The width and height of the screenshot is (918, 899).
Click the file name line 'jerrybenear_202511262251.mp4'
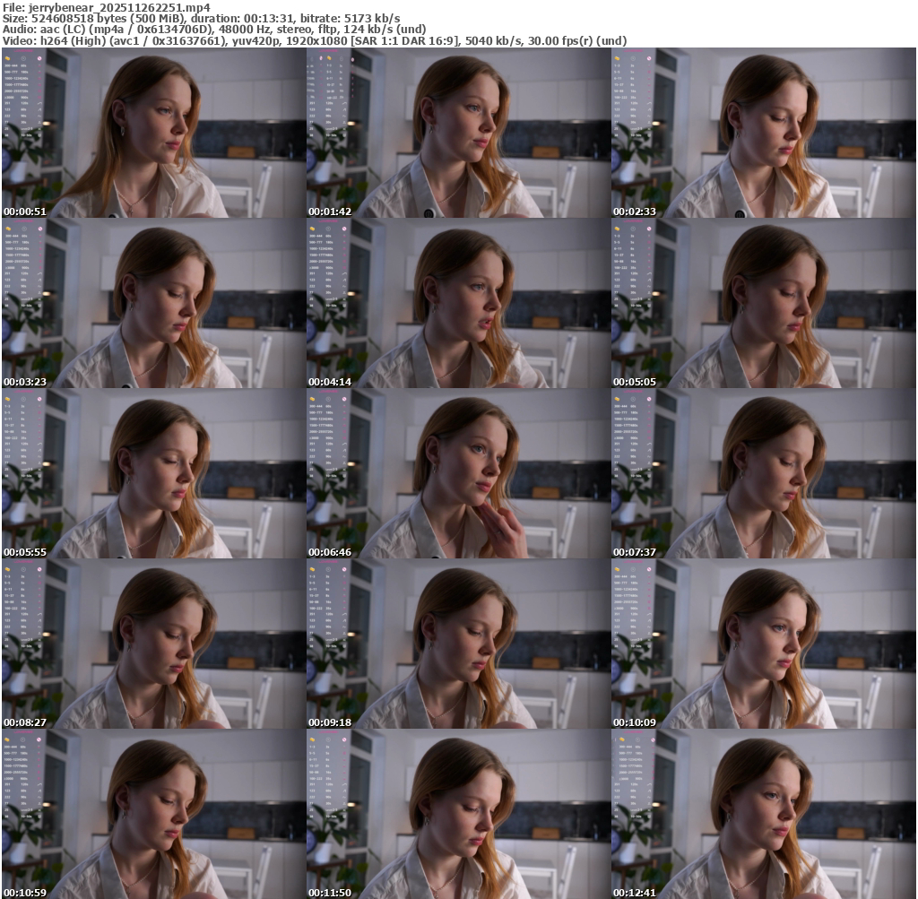coord(106,7)
